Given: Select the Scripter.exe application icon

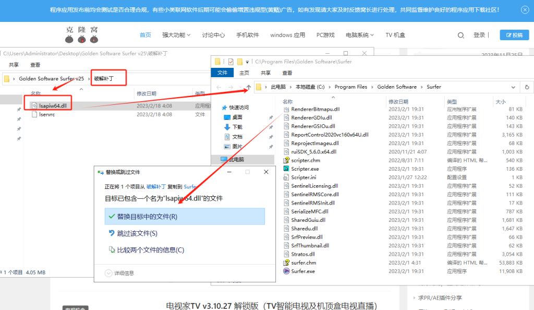Looking at the screenshot, I should point(286,169).
